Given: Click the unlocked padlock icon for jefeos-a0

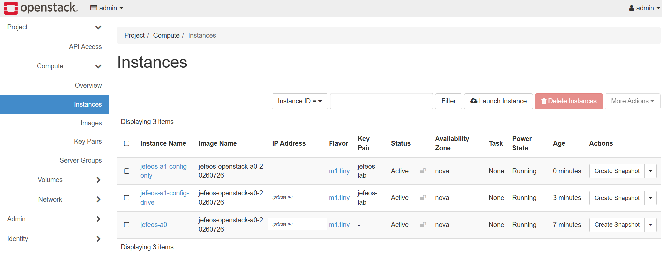Looking at the screenshot, I should pos(423,224).
